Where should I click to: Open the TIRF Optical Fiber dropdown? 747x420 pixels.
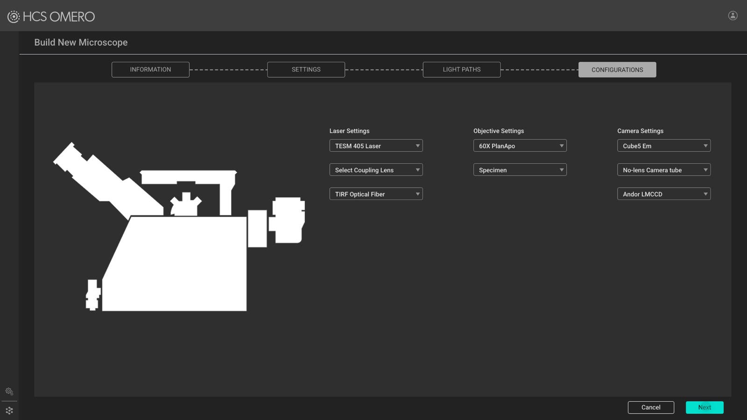click(x=376, y=194)
